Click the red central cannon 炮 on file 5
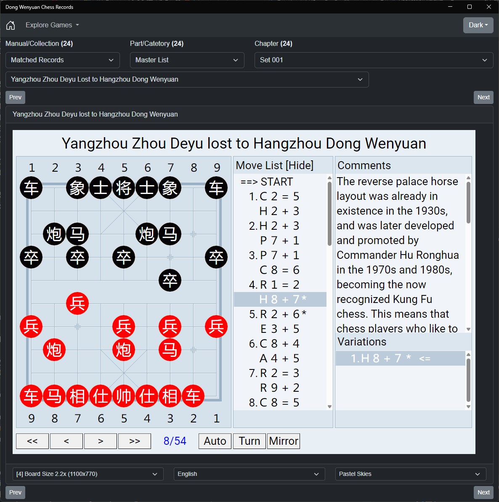499x502 pixels. (x=124, y=350)
